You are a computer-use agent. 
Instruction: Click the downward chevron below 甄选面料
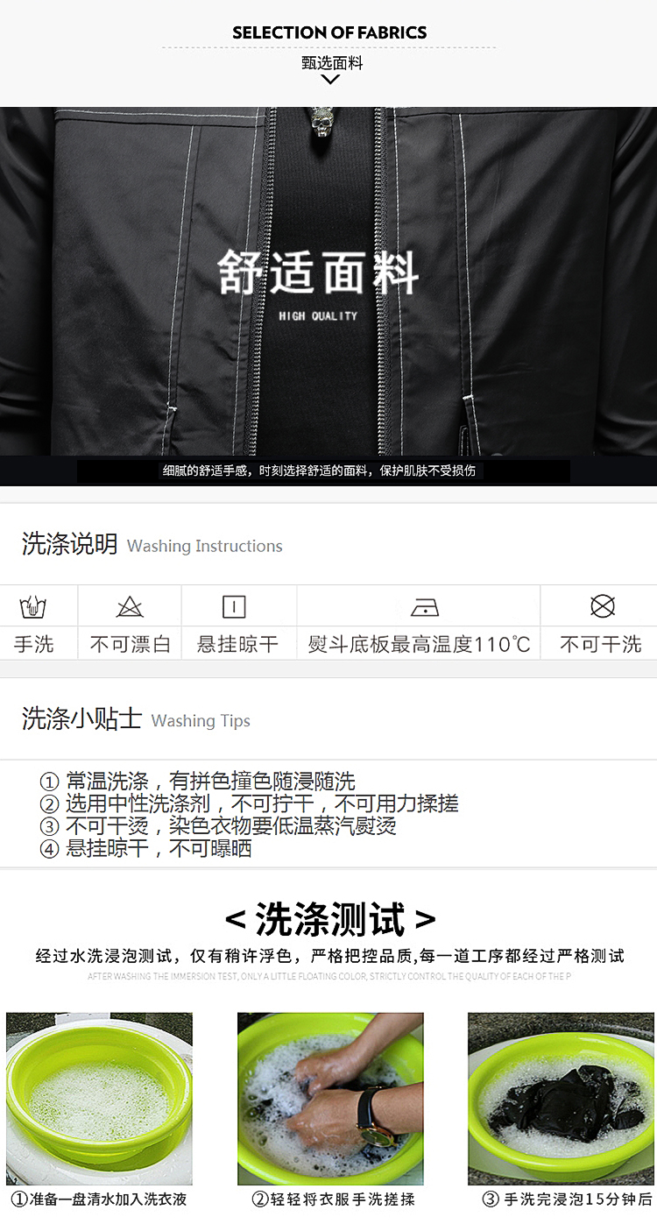click(330, 80)
